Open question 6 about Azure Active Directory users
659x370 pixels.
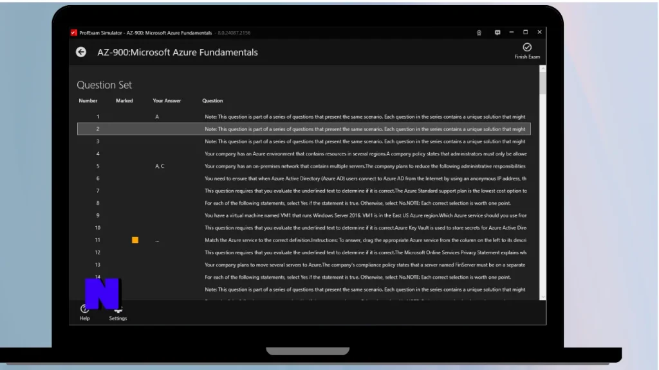304,179
